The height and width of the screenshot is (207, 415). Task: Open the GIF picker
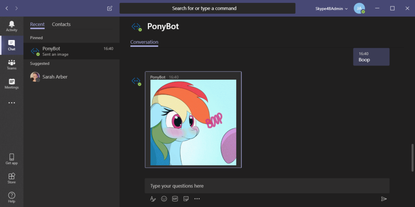pos(175,199)
